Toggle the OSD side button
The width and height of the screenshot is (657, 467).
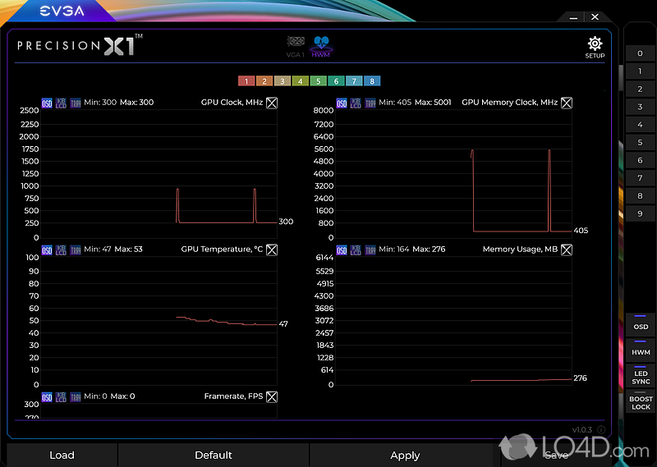click(641, 324)
